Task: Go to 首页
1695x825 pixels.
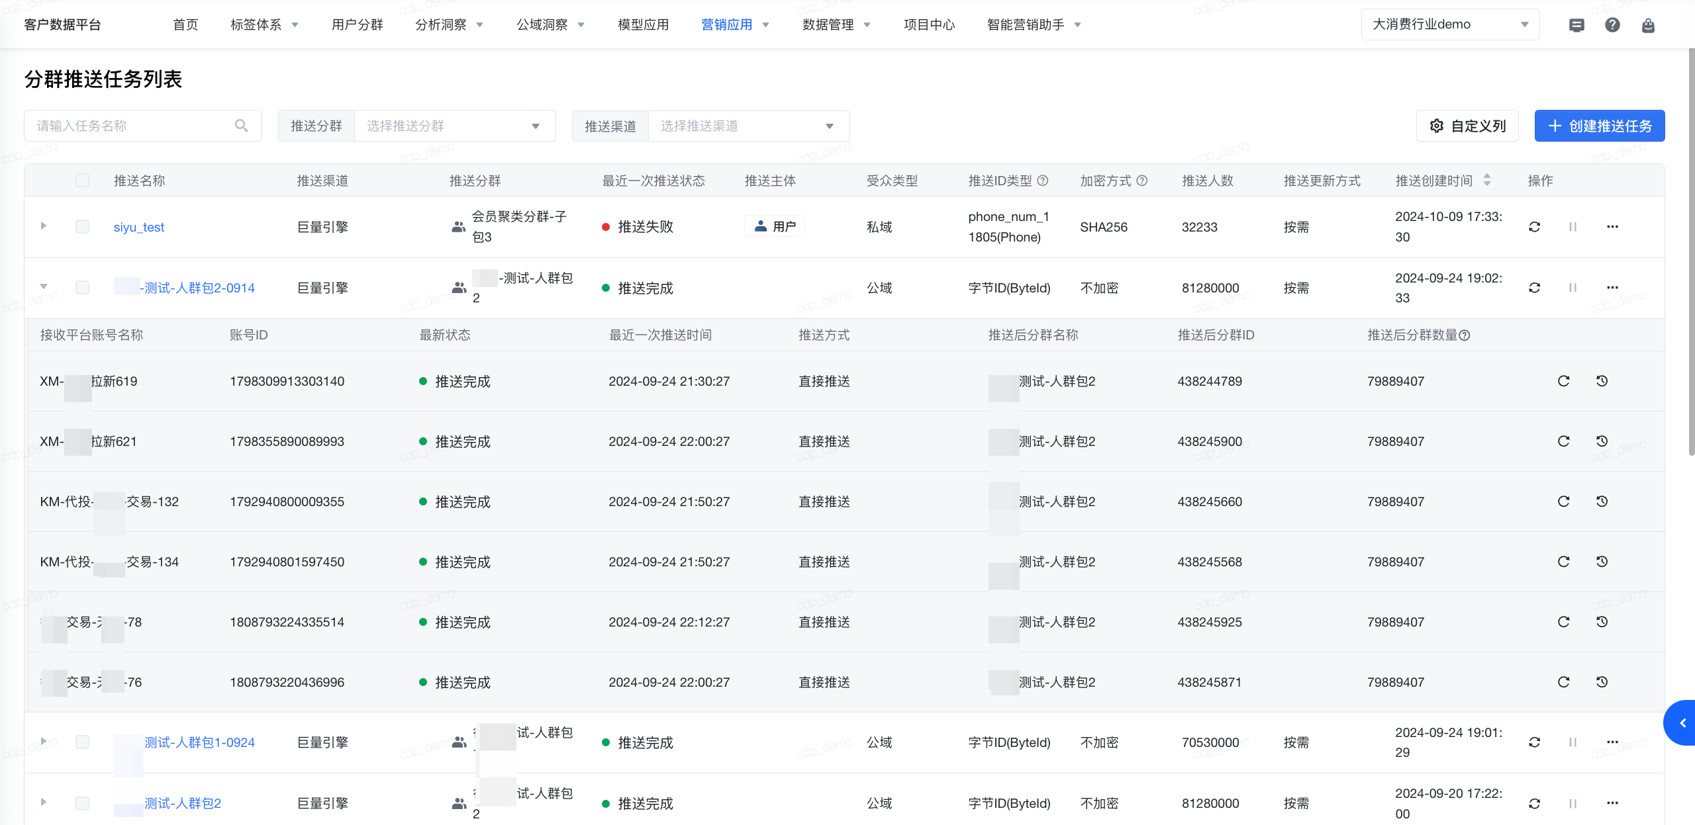Action: click(185, 25)
